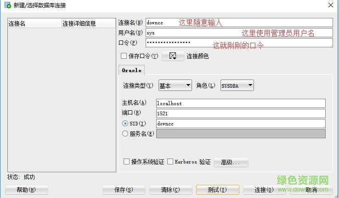Focus the 用户名 field containing sys
This screenshot has width=339, height=198.
pyautogui.click(x=239, y=33)
